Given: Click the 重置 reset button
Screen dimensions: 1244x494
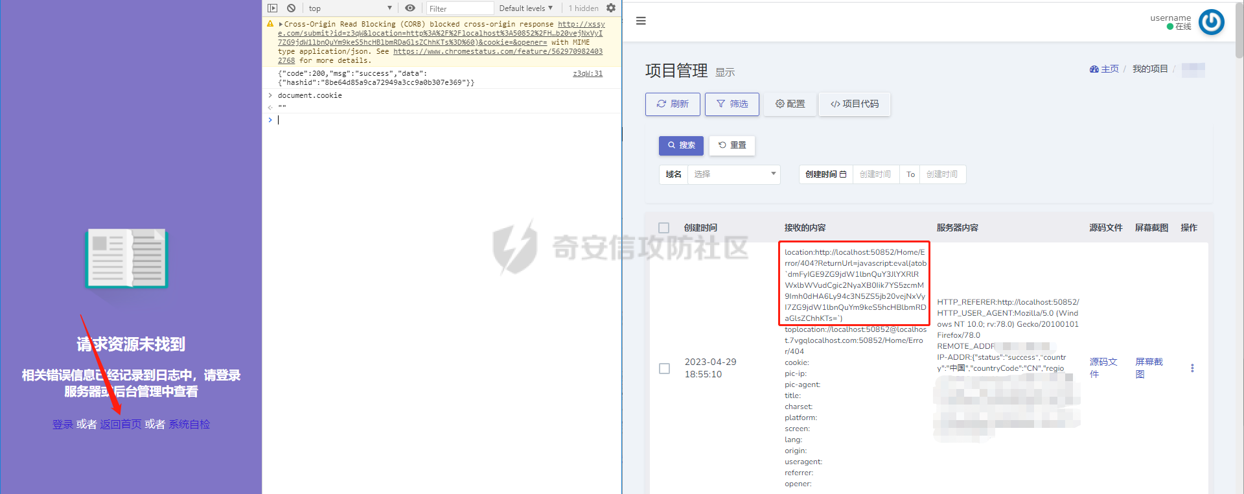Looking at the screenshot, I should coord(732,145).
